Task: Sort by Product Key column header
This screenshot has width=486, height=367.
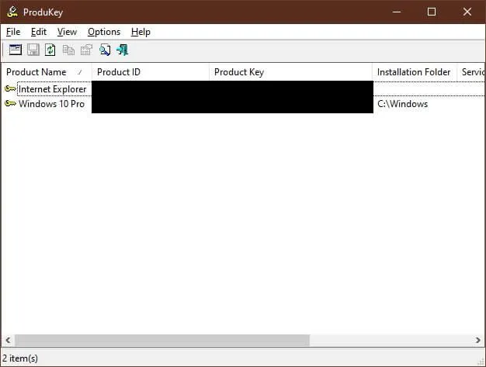Action: tap(290, 72)
